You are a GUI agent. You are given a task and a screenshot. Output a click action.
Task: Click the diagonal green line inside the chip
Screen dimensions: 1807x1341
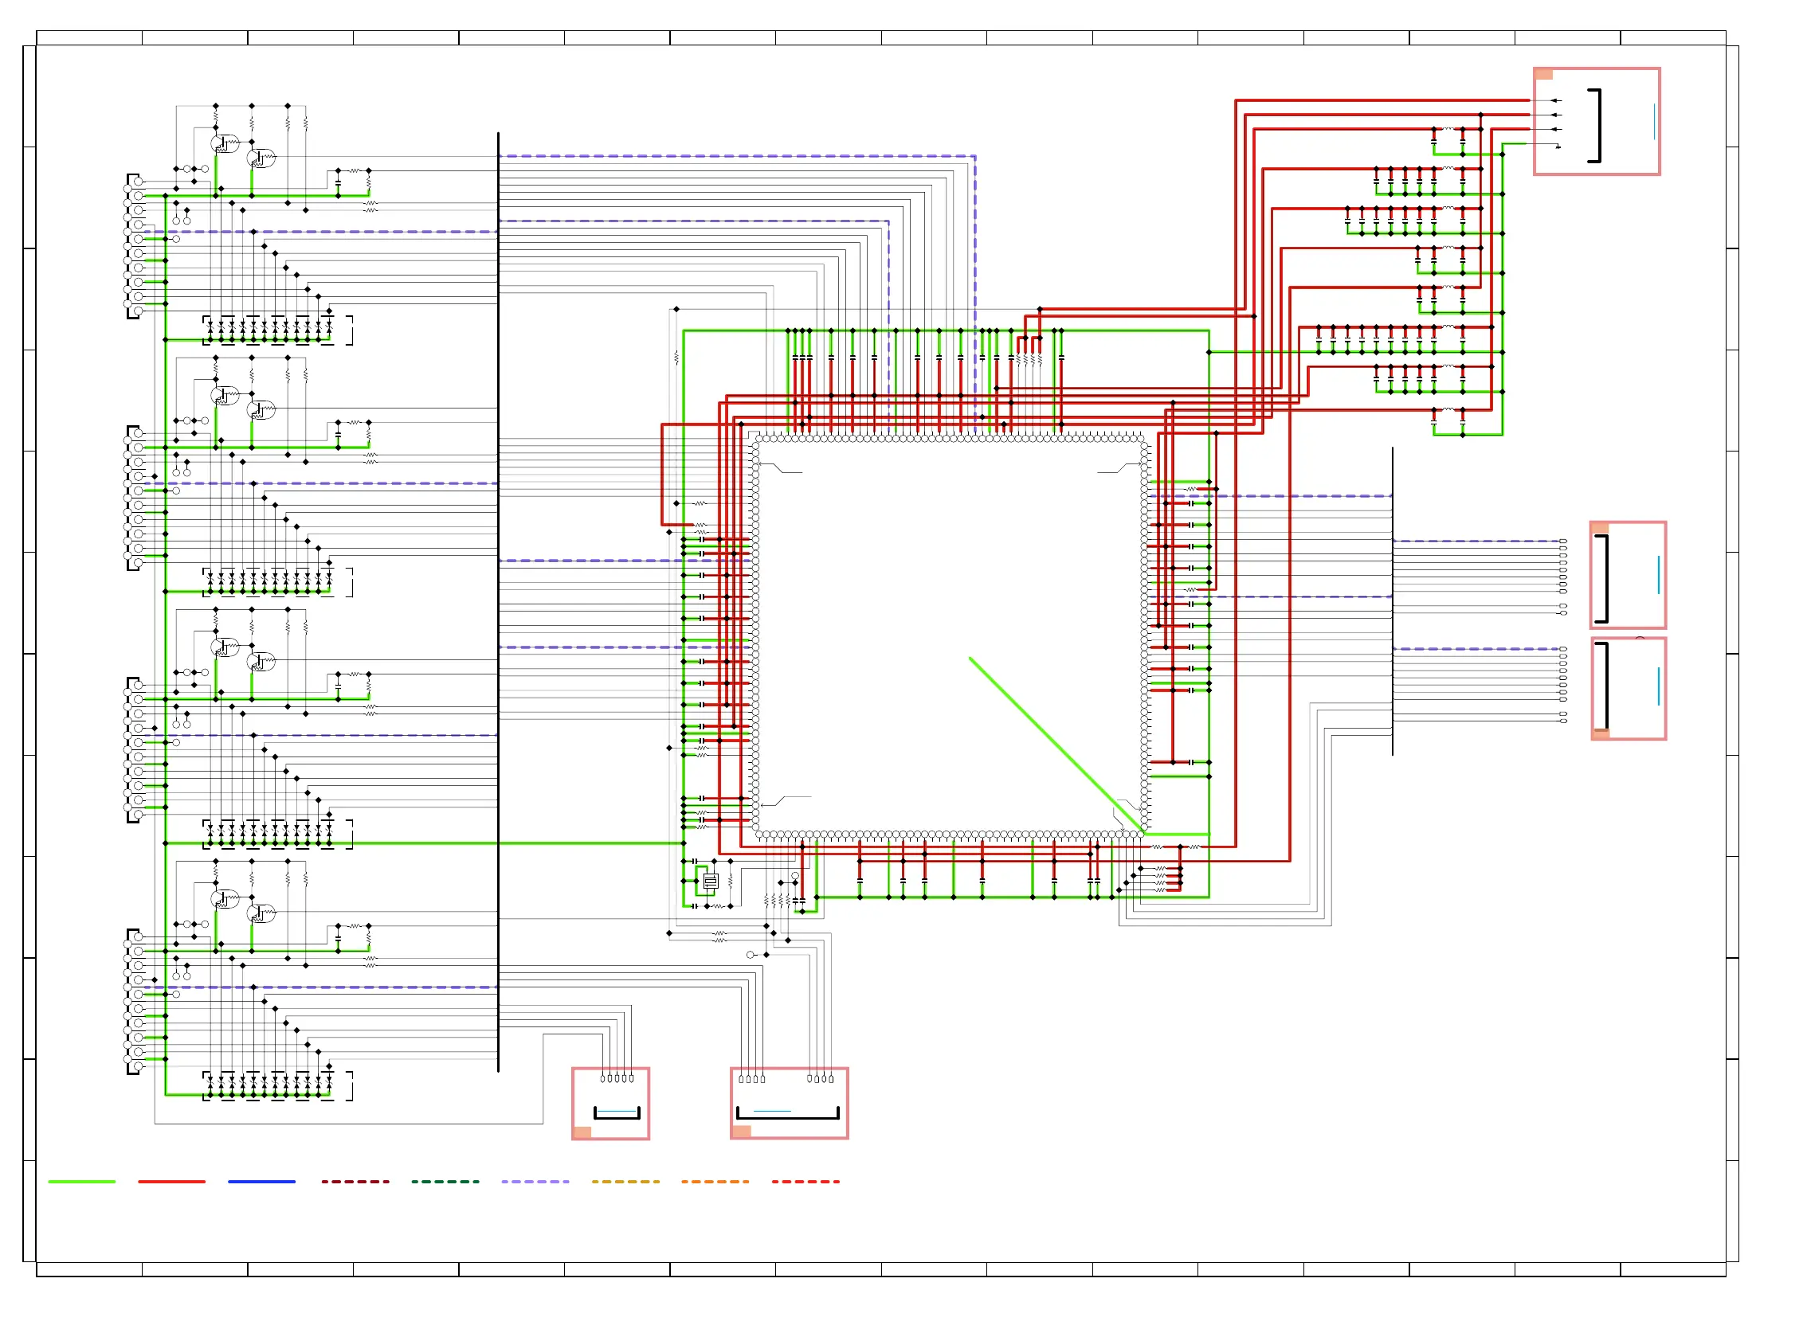point(1056,745)
